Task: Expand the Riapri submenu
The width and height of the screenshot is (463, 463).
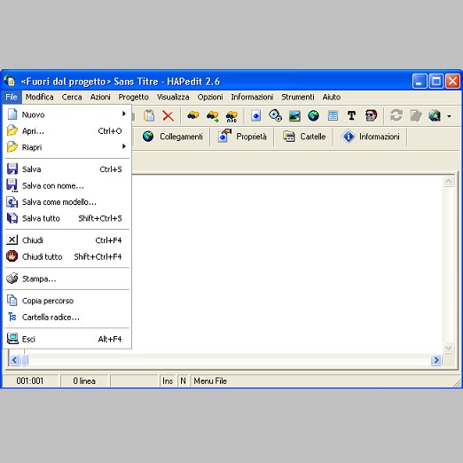Action: point(67,147)
